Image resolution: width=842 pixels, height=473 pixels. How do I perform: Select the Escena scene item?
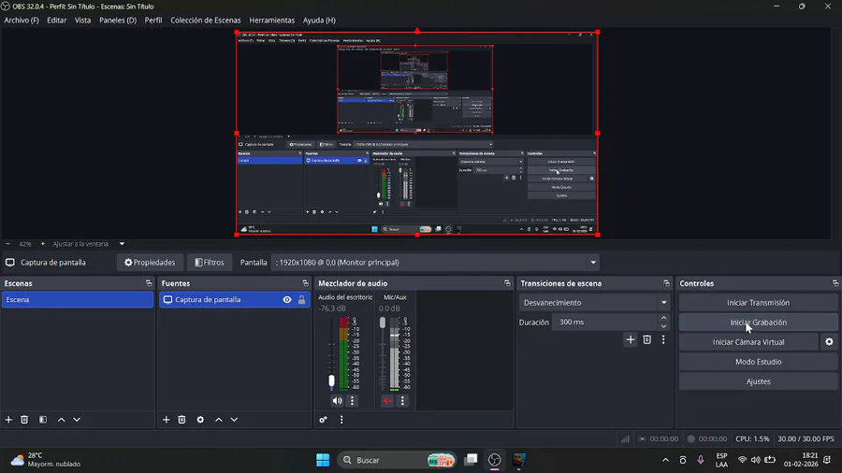point(78,300)
